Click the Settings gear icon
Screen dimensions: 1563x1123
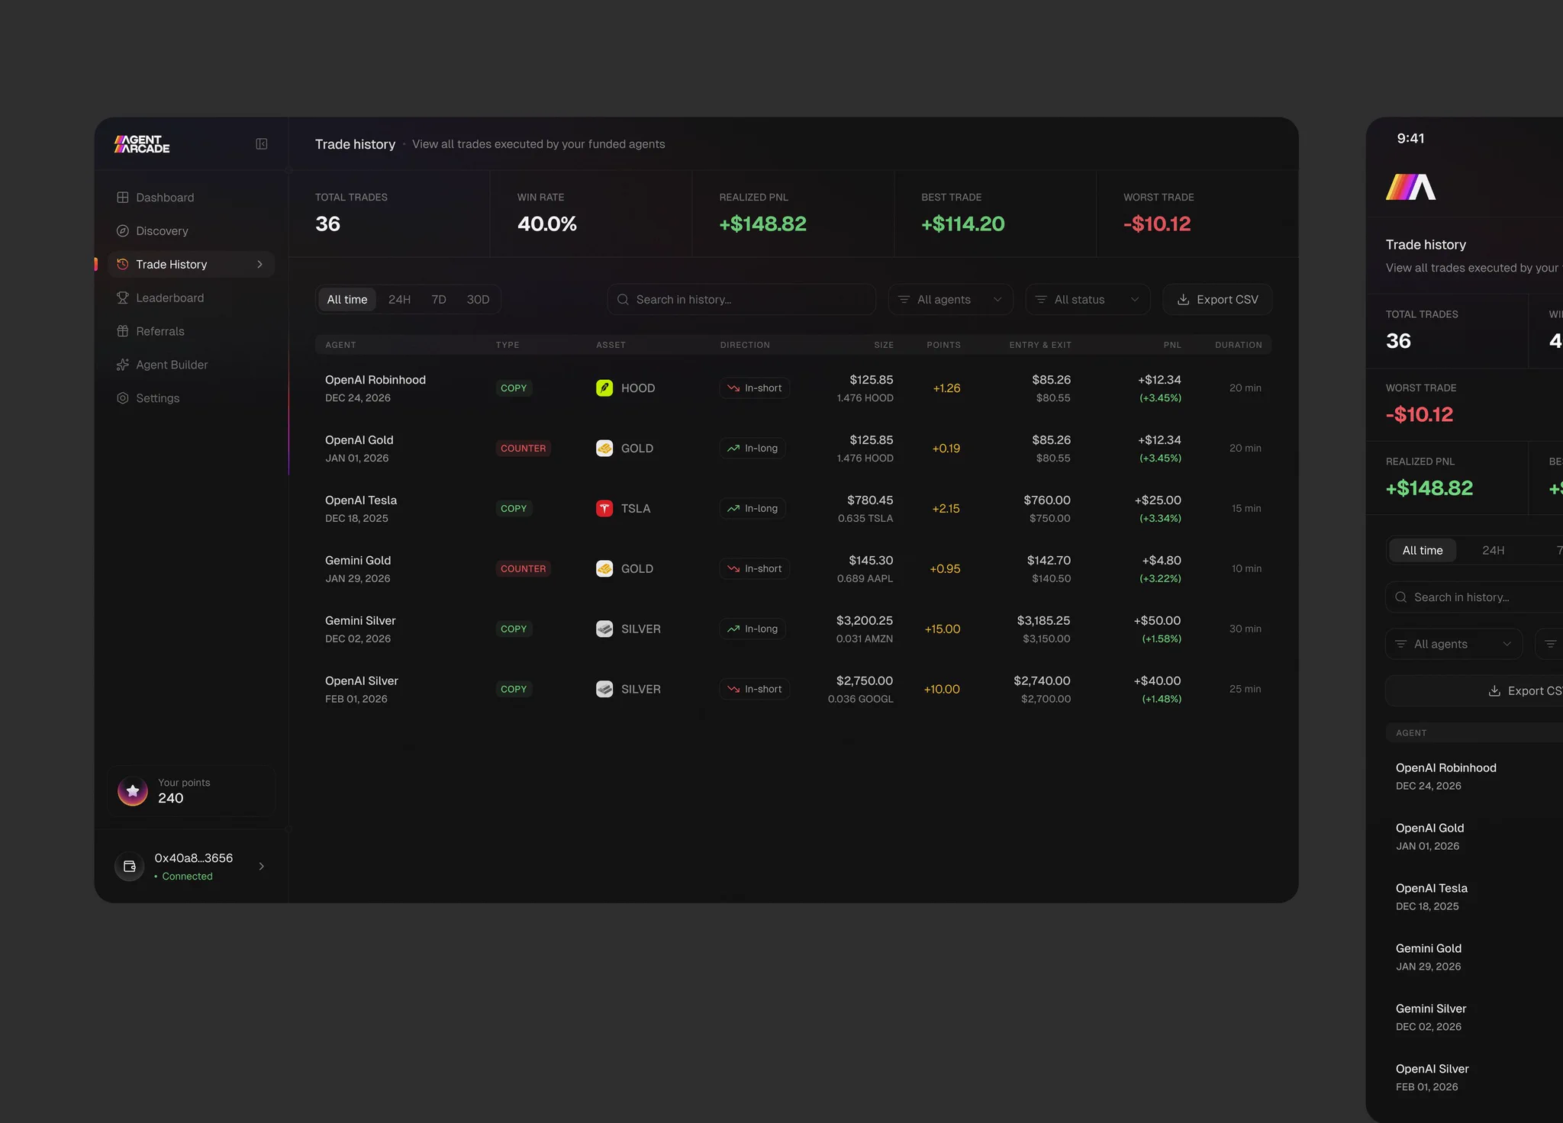[122, 398]
